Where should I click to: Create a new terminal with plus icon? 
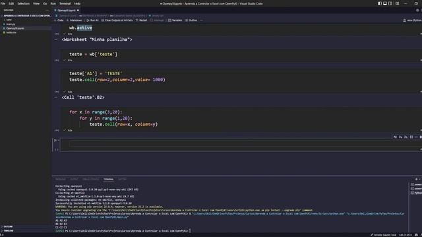coord(416,179)
